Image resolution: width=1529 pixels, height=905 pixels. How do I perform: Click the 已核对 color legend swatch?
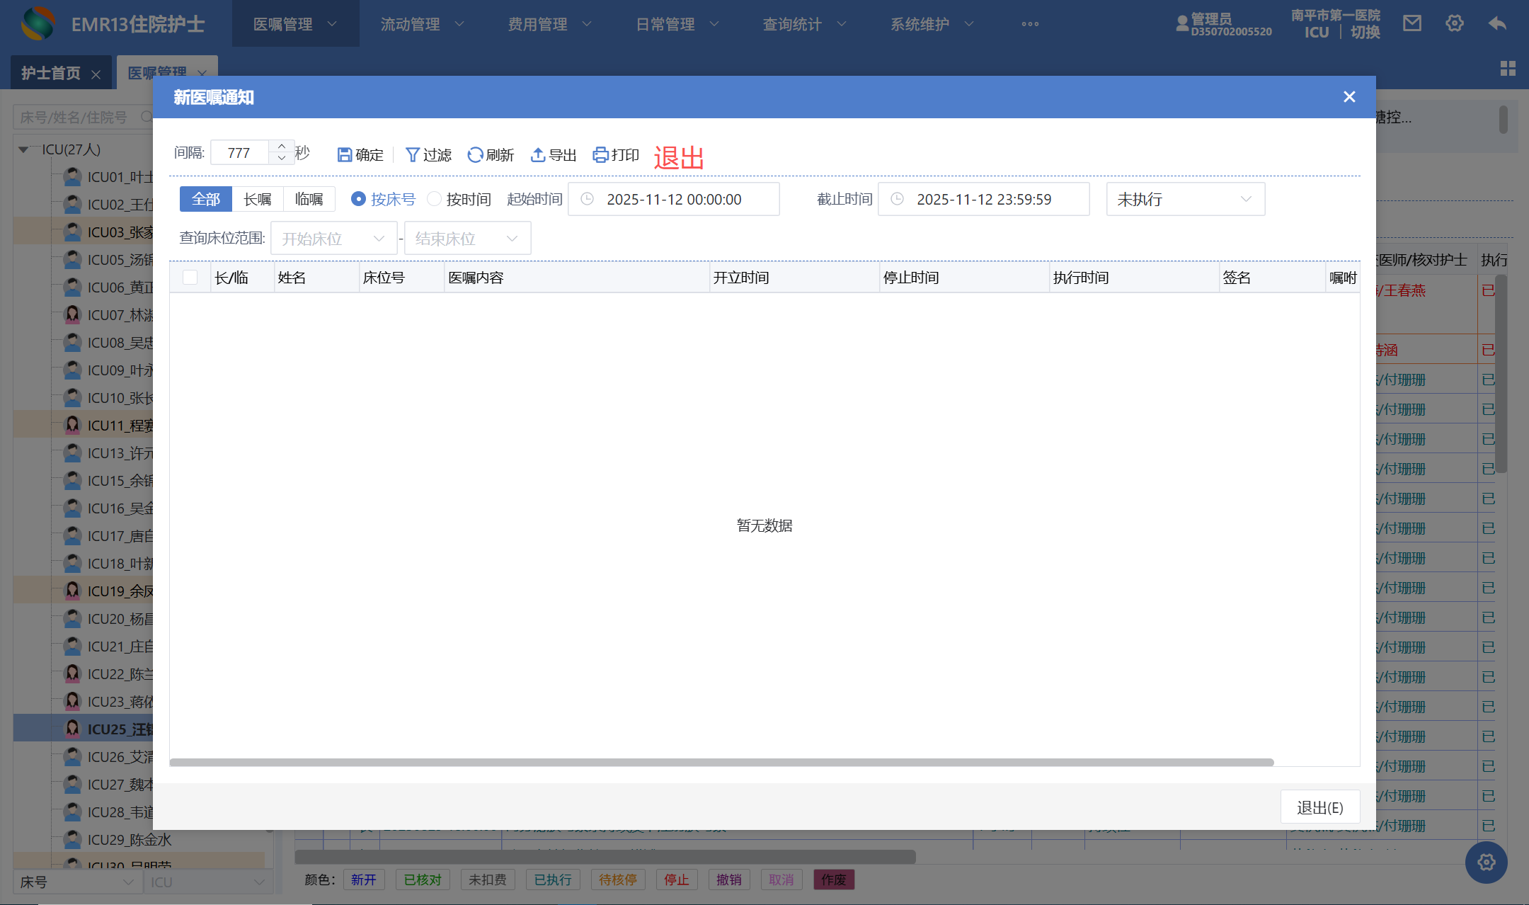tap(423, 880)
